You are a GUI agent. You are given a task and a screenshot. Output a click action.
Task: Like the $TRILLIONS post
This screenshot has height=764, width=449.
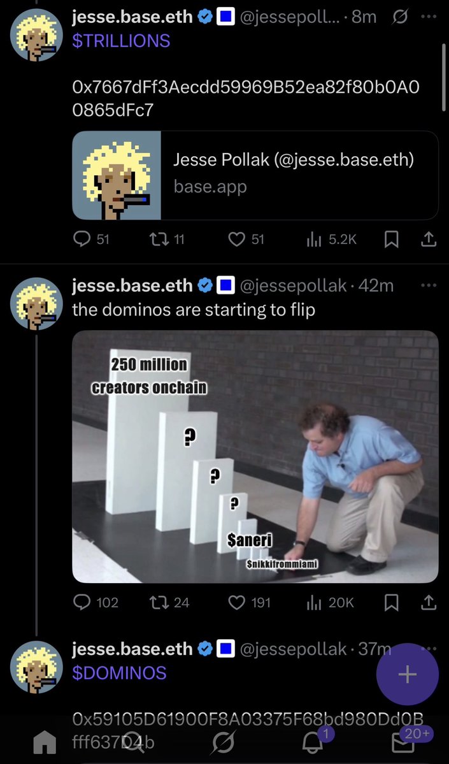click(x=236, y=239)
